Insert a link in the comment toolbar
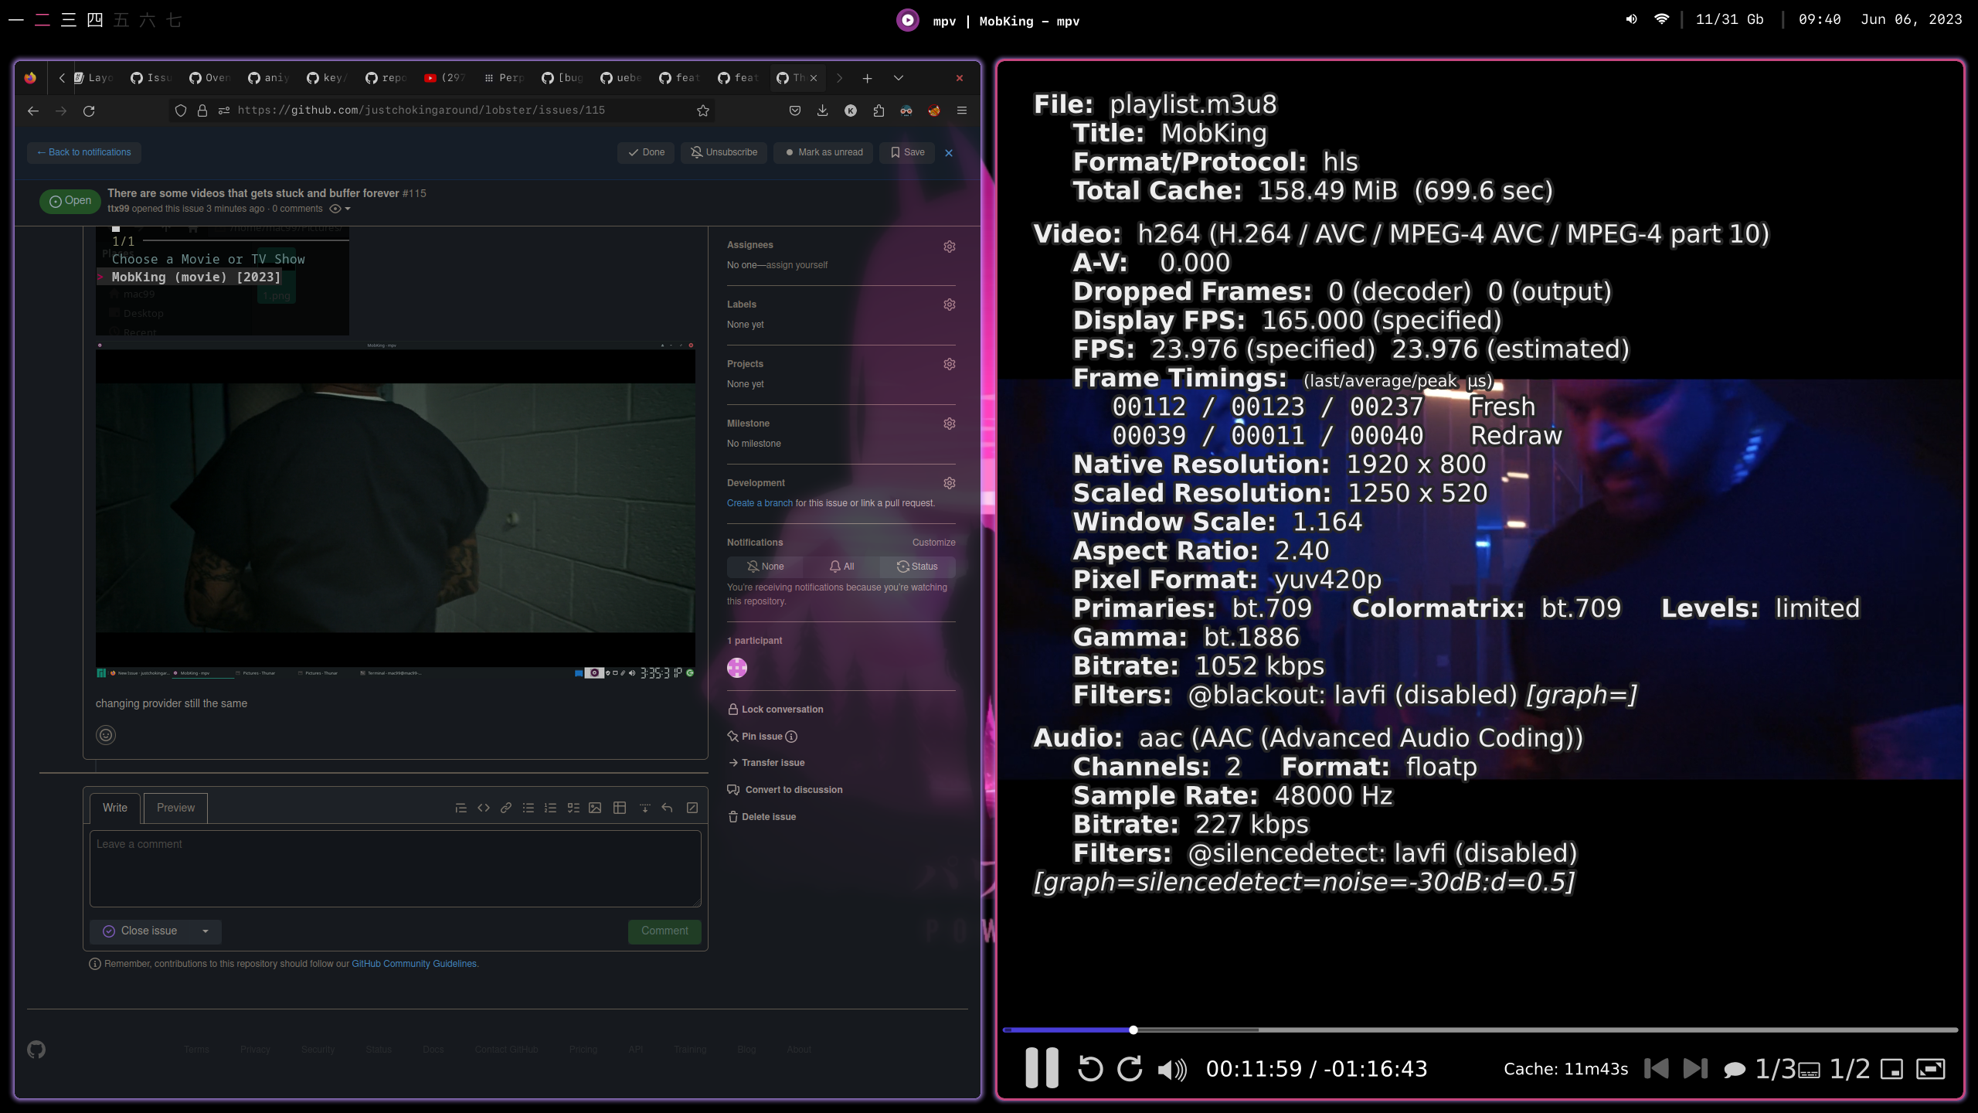Image resolution: width=1978 pixels, height=1113 pixels. 506,808
